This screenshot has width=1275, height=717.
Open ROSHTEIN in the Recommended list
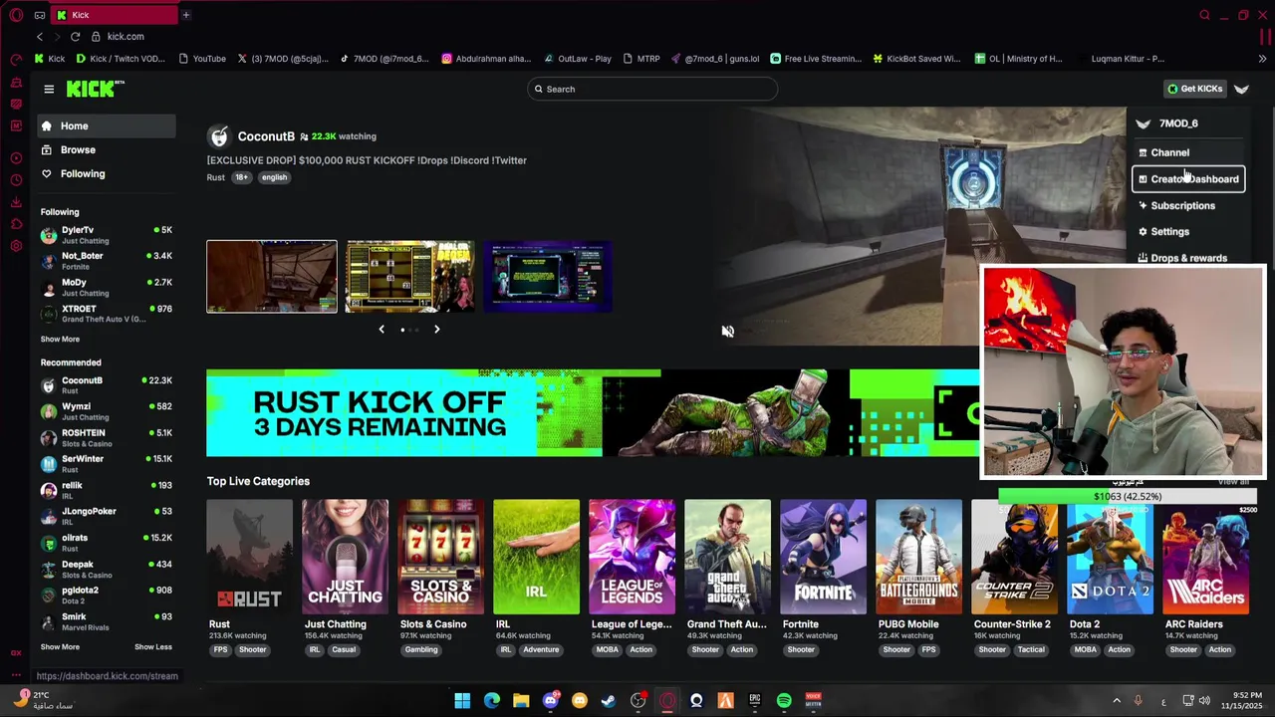point(107,438)
